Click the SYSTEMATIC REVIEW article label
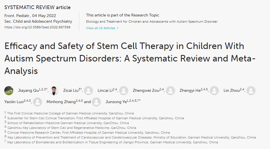Screen dimensions: 270x149 tap(38, 7)
